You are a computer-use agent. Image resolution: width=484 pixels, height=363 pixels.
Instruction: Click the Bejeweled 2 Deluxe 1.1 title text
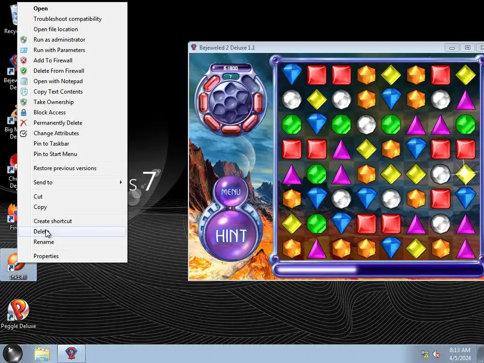click(227, 48)
